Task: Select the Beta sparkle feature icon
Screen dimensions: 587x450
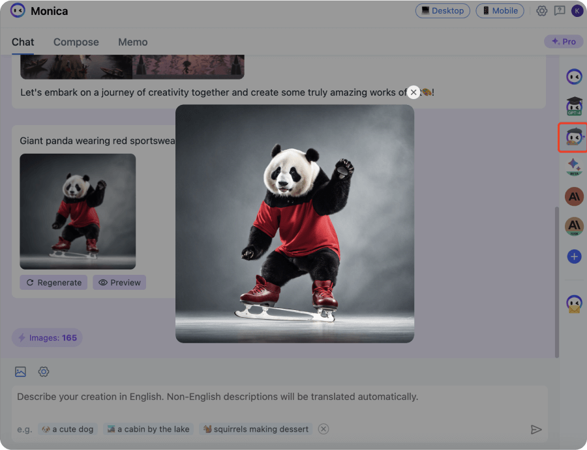Action: tap(574, 167)
